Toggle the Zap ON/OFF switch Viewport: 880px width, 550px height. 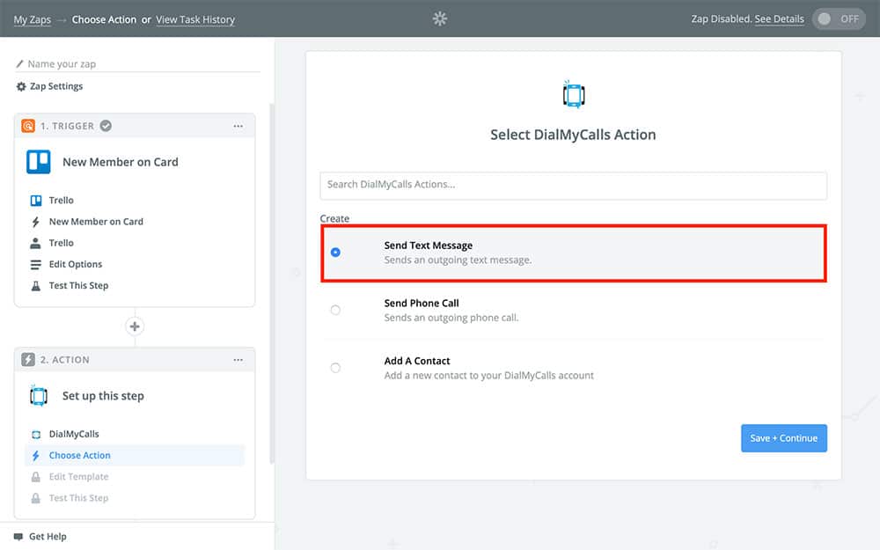[839, 18]
